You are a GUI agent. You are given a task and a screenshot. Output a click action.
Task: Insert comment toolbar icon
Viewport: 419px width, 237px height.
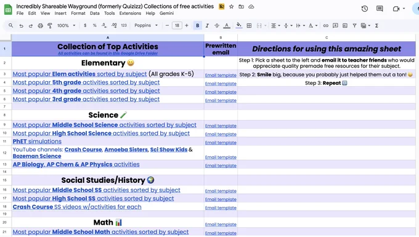point(335,26)
